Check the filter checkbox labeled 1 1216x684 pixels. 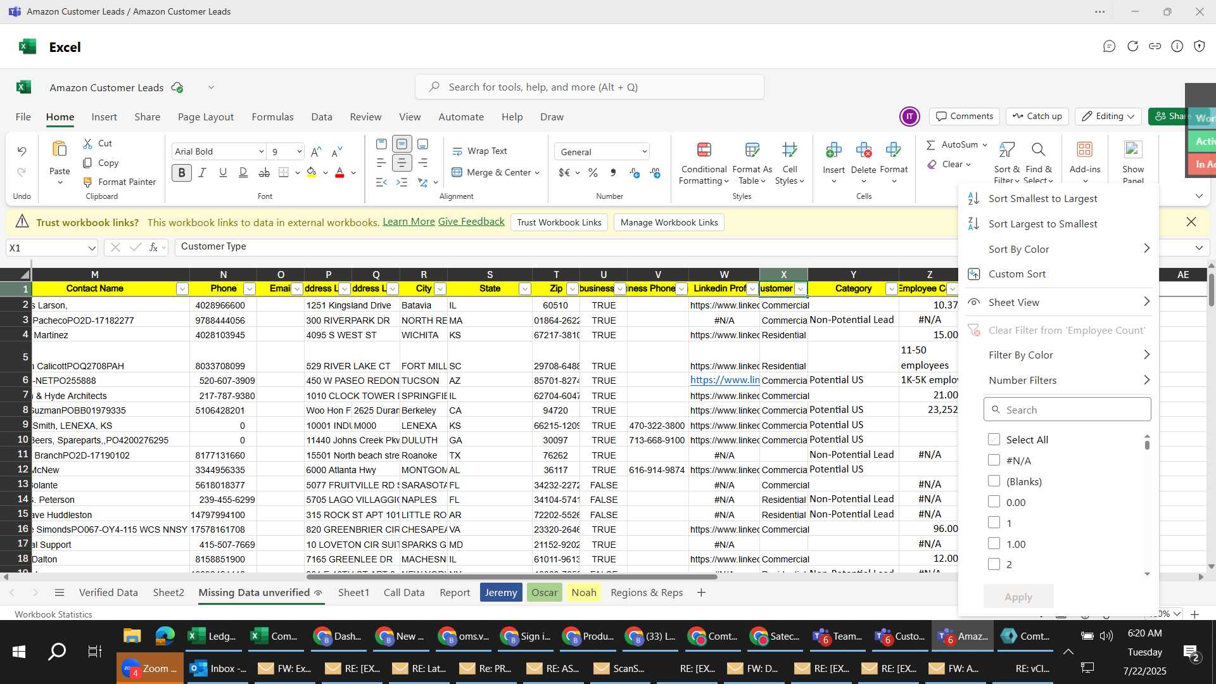pyautogui.click(x=994, y=523)
